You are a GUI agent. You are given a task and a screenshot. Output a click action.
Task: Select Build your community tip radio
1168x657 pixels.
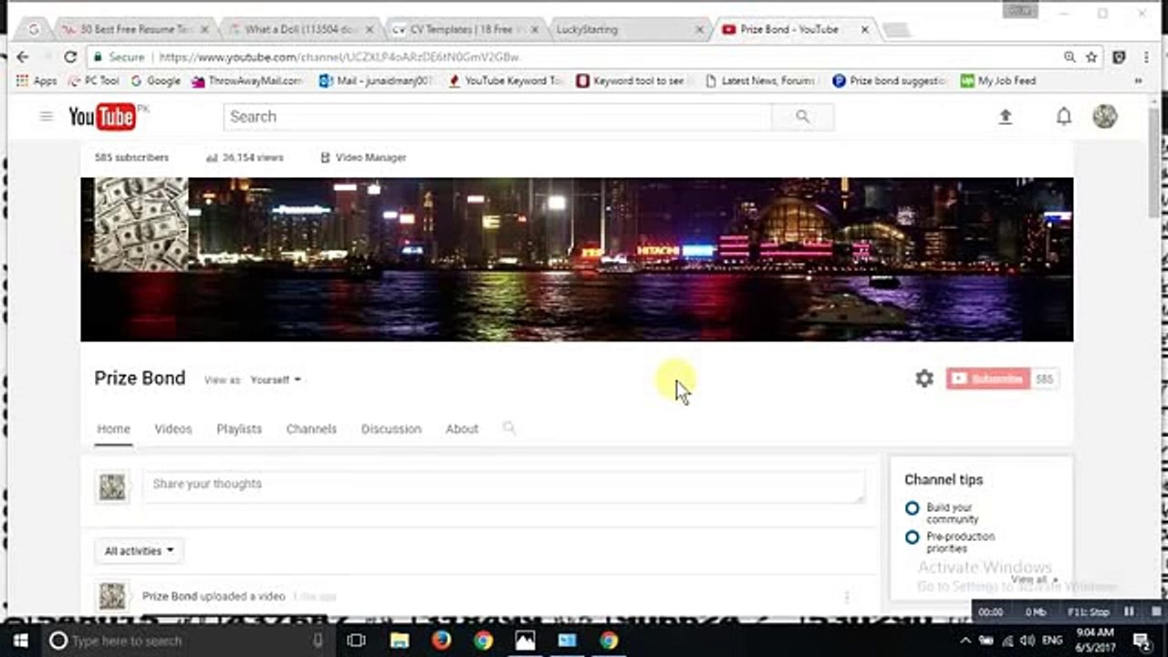[x=912, y=508]
